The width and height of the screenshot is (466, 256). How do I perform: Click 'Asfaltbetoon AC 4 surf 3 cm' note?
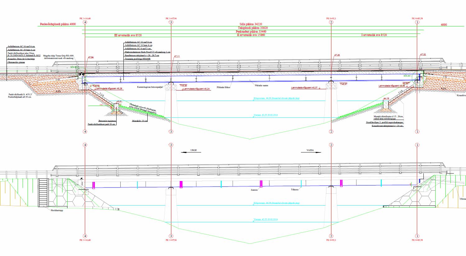(x=138, y=49)
